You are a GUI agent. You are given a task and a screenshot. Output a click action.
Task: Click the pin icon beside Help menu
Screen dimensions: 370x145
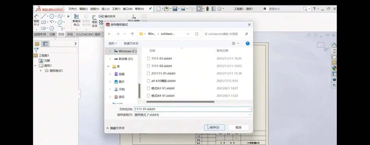pos(150,9)
